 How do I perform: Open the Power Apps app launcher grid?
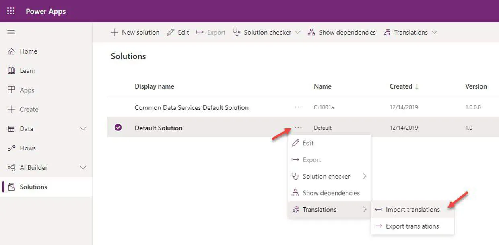10,11
